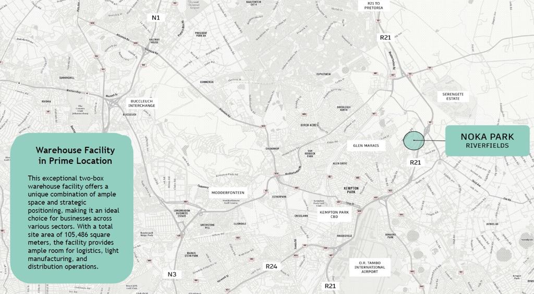
Task: Click the Birch Acres map text
Action: (x=310, y=125)
